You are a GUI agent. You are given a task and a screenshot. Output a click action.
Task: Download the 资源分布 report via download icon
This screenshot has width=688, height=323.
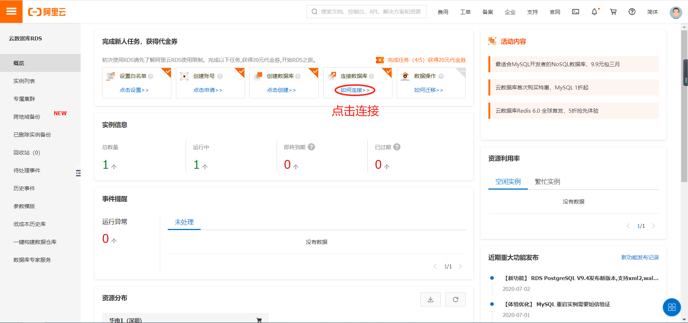tap(430, 299)
